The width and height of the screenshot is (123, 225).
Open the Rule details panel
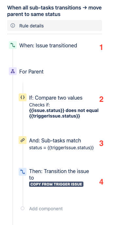[55, 25]
